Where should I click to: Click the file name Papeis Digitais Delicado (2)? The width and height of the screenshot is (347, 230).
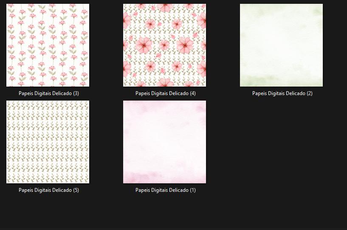click(282, 93)
